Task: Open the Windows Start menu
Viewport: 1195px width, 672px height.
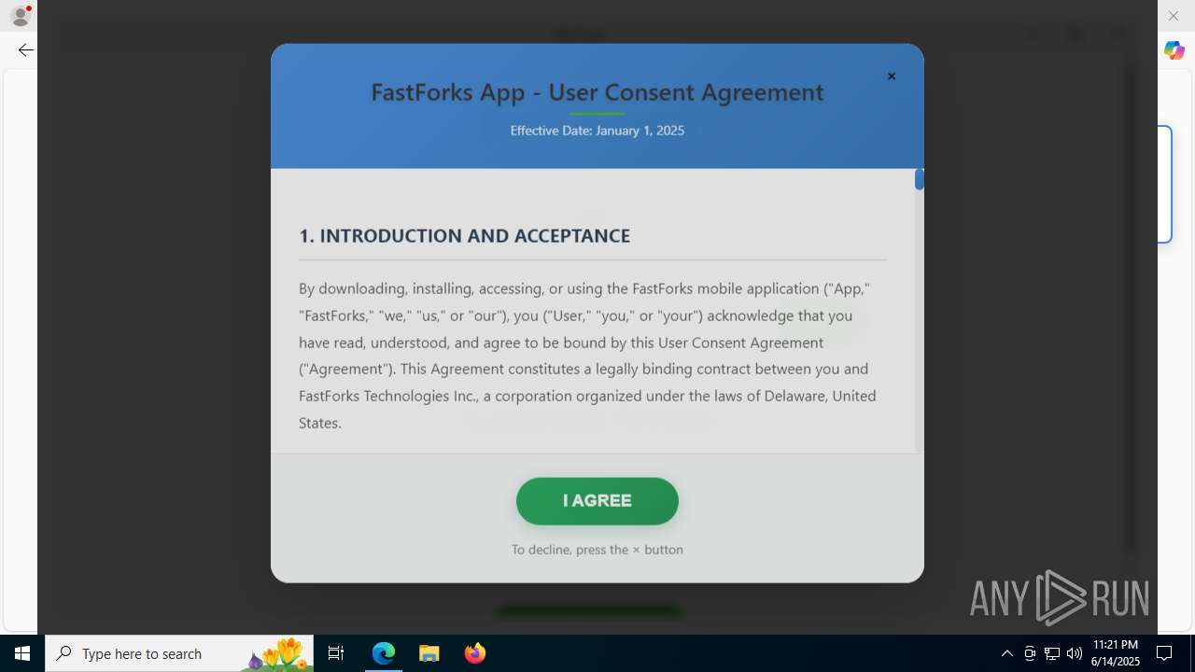Action: point(22,653)
